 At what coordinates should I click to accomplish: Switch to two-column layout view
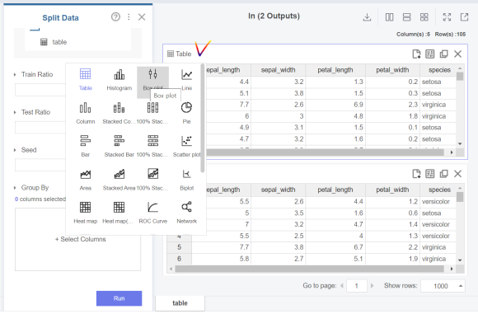pyautogui.click(x=389, y=17)
